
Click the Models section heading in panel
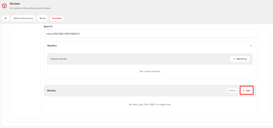51,91
